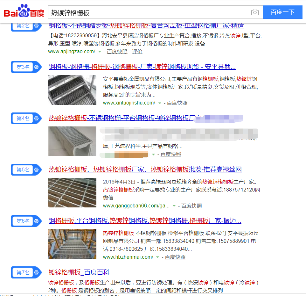Click the 评价 link under apjingzao result
306x296 pixels.
tap(137, 52)
